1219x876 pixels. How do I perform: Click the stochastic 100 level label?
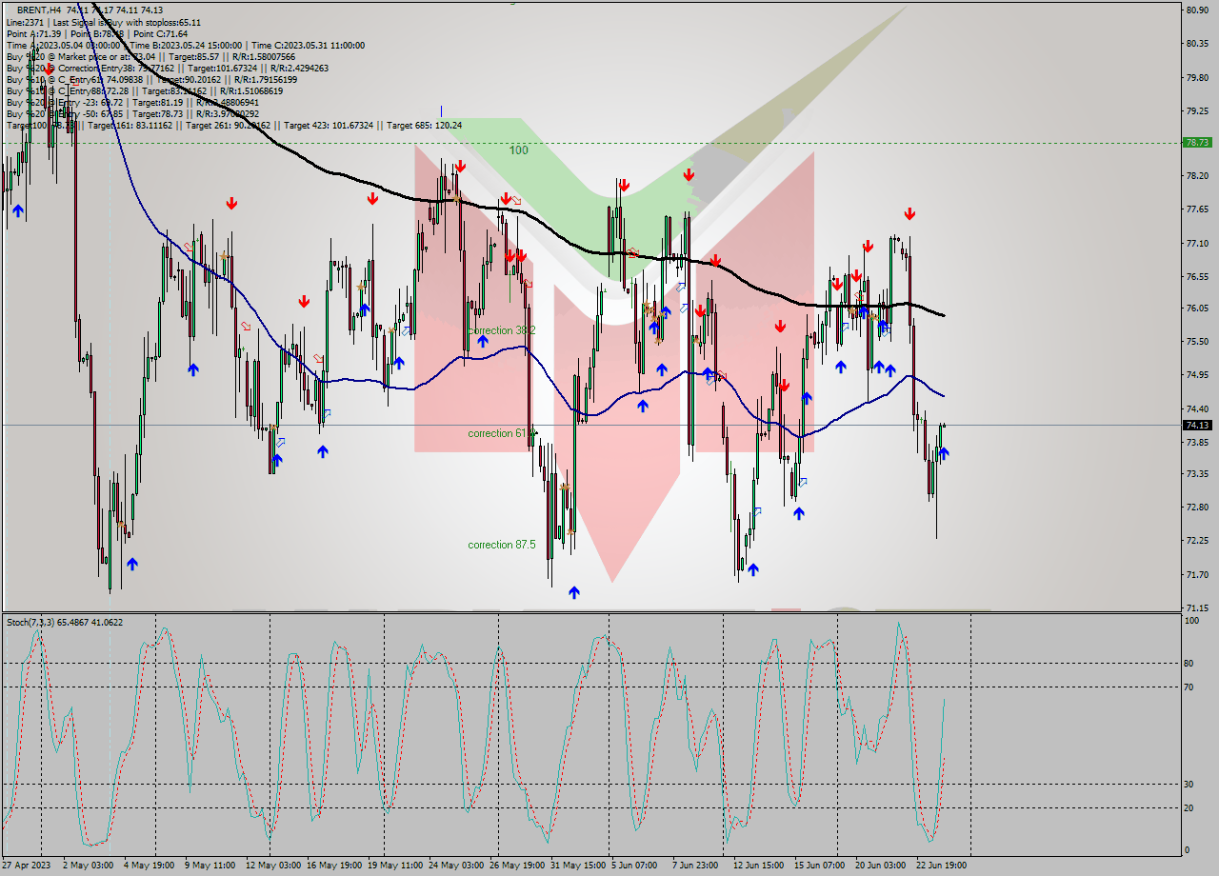[x=1190, y=621]
